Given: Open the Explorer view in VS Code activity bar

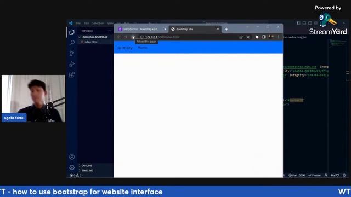Looking at the screenshot, I should tap(72, 32).
